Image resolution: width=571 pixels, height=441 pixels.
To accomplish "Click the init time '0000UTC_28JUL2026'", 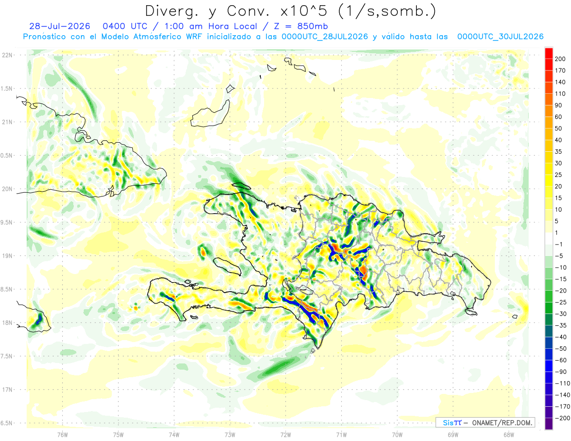I will click(325, 37).
